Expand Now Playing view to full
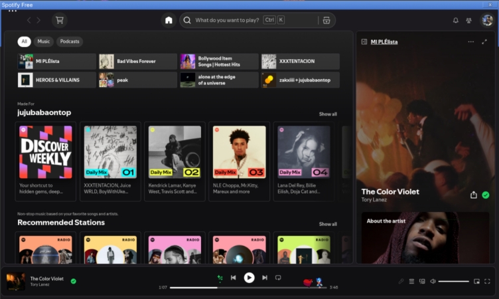The height and width of the screenshot is (299, 499). click(484, 42)
